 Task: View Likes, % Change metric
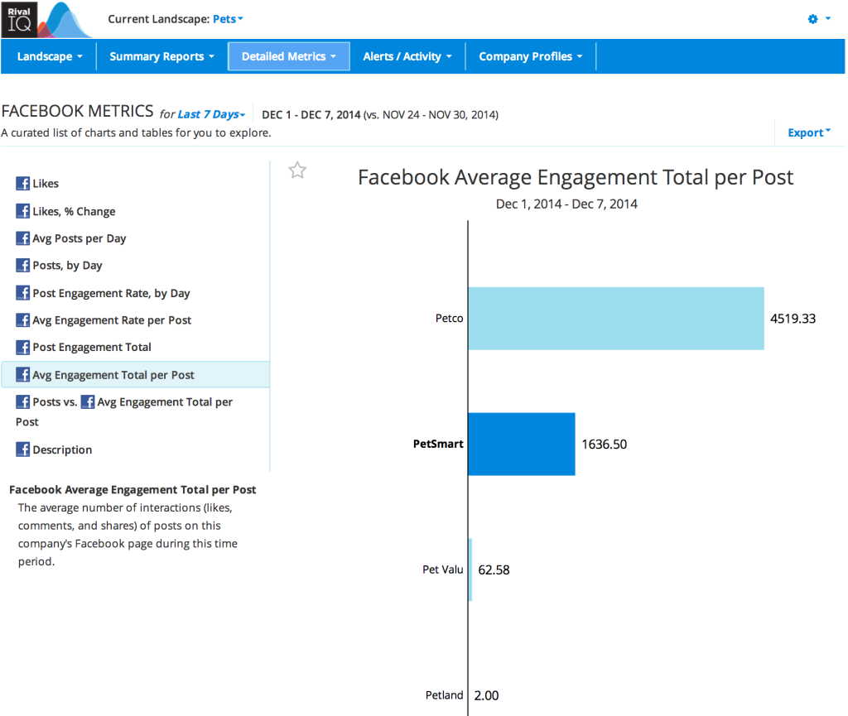(x=74, y=211)
